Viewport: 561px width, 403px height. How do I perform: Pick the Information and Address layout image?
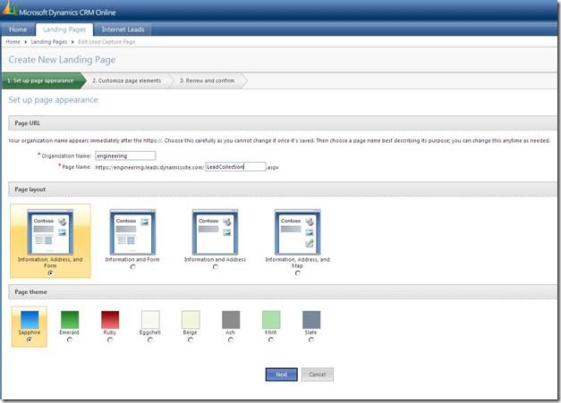tap(215, 232)
